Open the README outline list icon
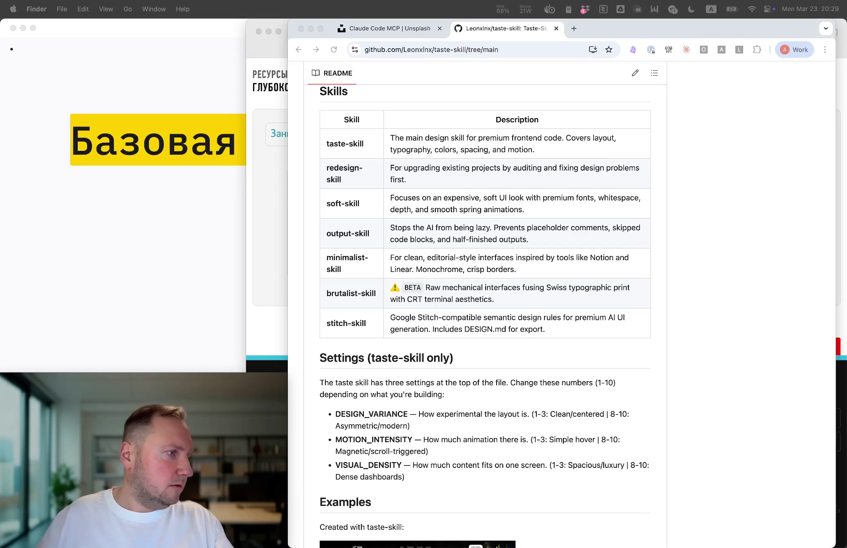 point(654,73)
